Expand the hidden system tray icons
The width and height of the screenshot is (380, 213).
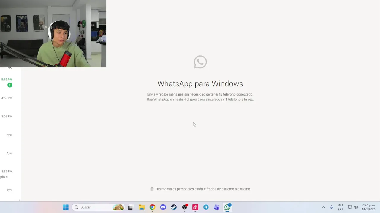324,207
